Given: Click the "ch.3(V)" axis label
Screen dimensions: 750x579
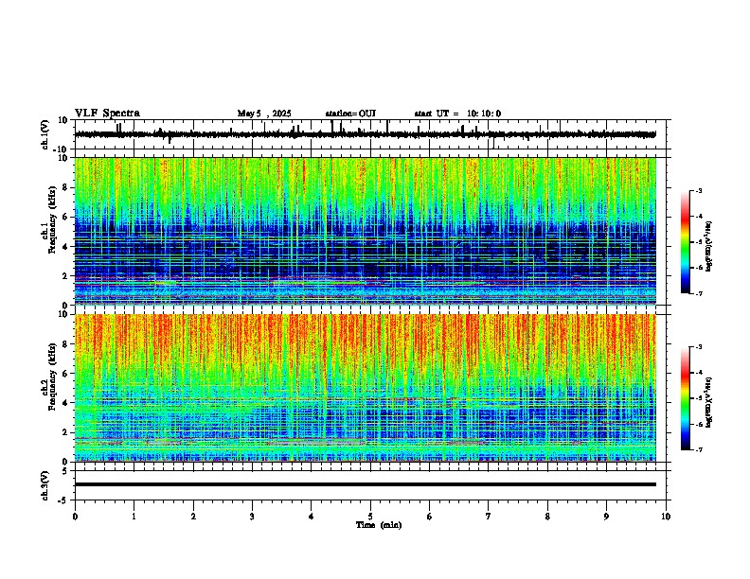Looking at the screenshot, I should point(45,486).
